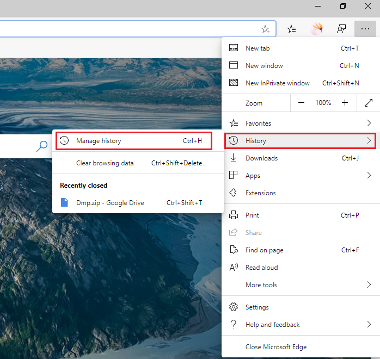The height and width of the screenshot is (359, 380).
Task: Minimize the Edge browser window
Action: 318,7
